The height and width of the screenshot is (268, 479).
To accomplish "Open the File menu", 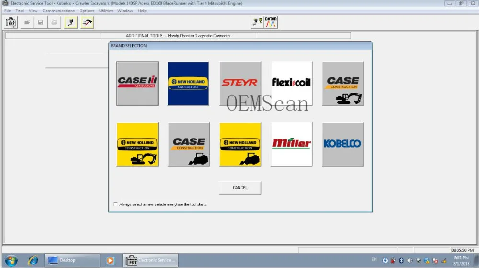I will pyautogui.click(x=8, y=11).
